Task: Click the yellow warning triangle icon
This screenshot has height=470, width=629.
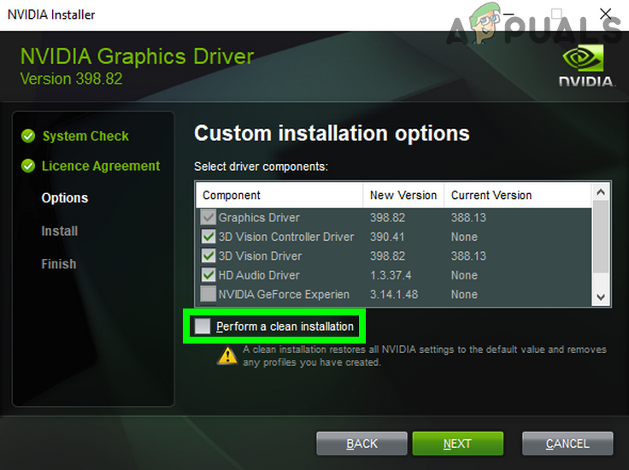Action: (x=227, y=355)
